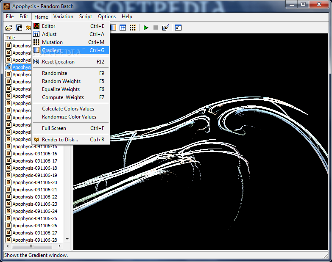Open Adjust window from the toolbar sliders icon
Image resolution: width=332 pixels, height=262 pixels.
[x=123, y=28]
